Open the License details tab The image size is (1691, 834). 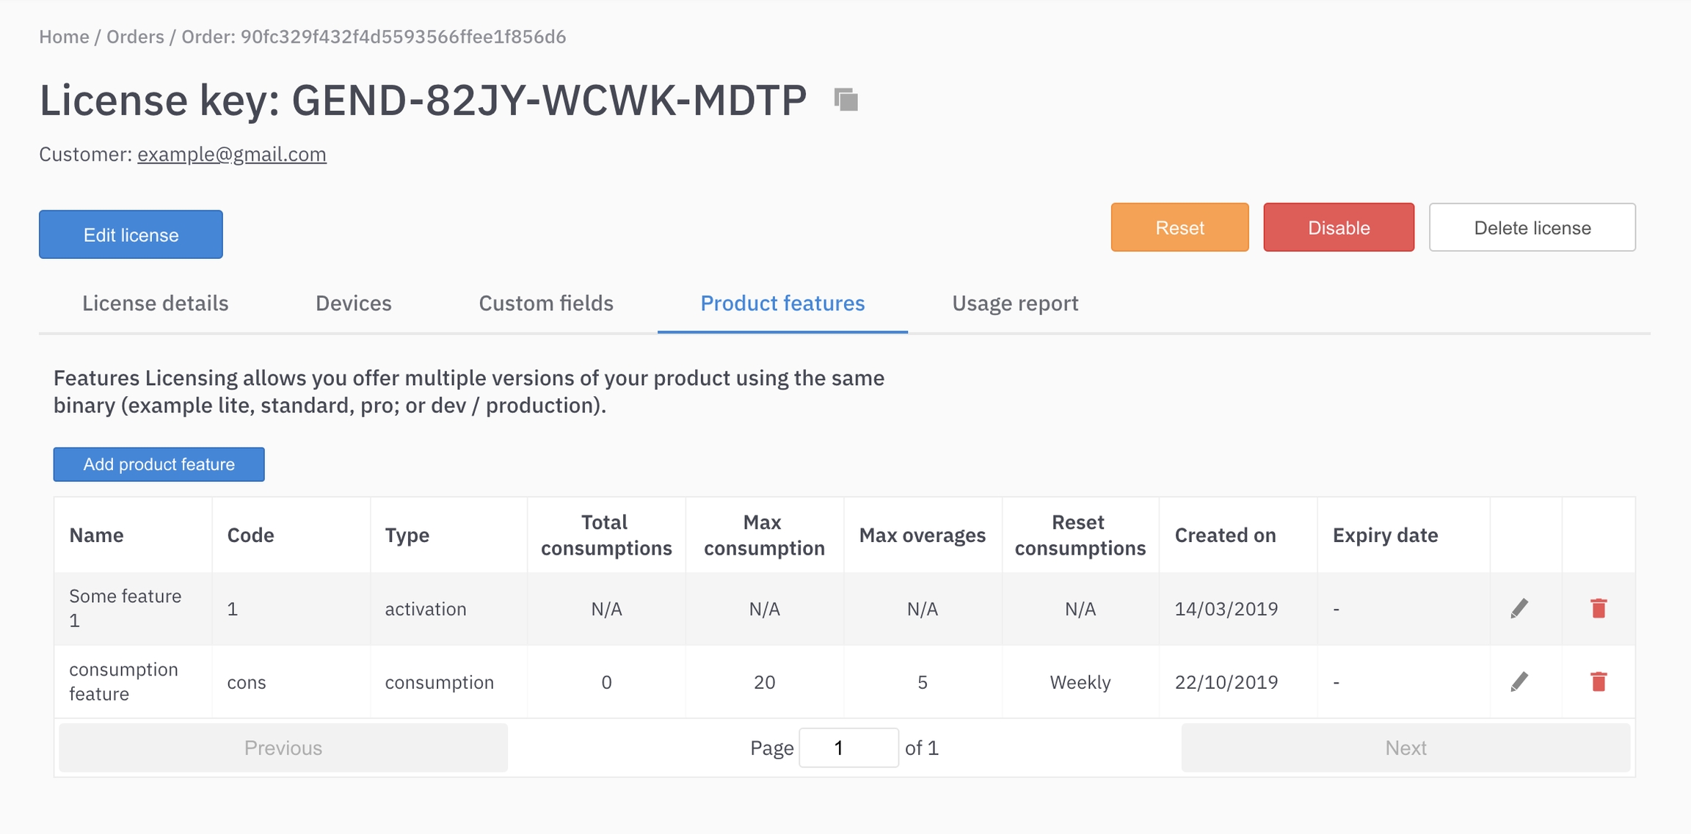click(155, 303)
